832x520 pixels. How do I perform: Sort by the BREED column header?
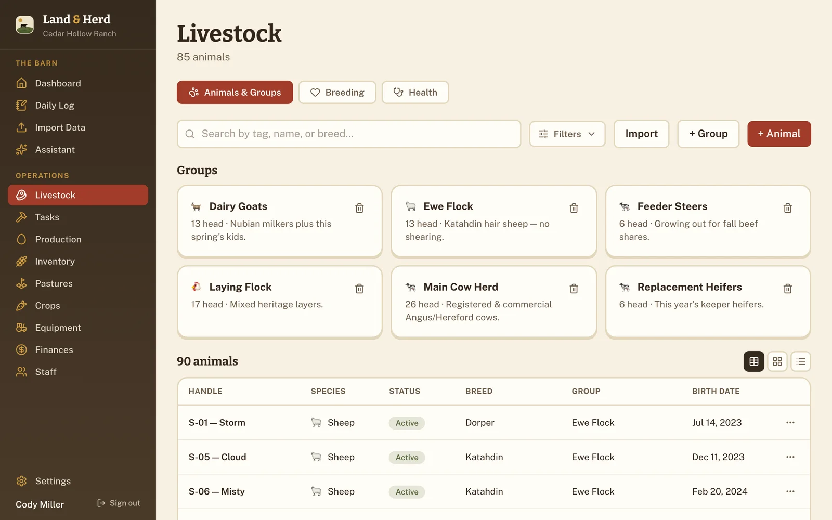[479, 391]
